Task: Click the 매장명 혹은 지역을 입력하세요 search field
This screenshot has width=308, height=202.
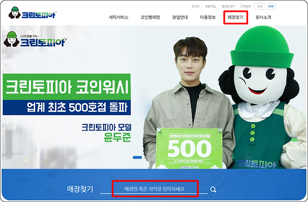Action: click(154, 189)
